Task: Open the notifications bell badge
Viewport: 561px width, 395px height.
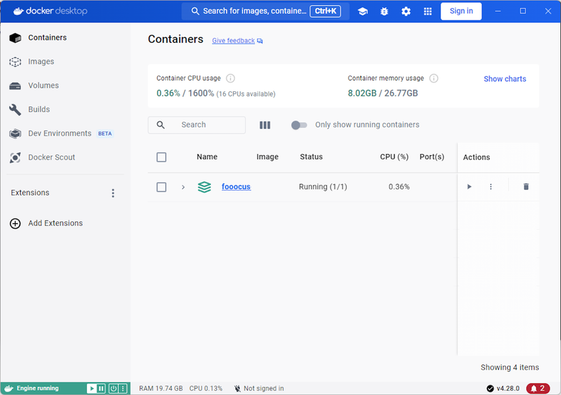Action: [x=538, y=388]
